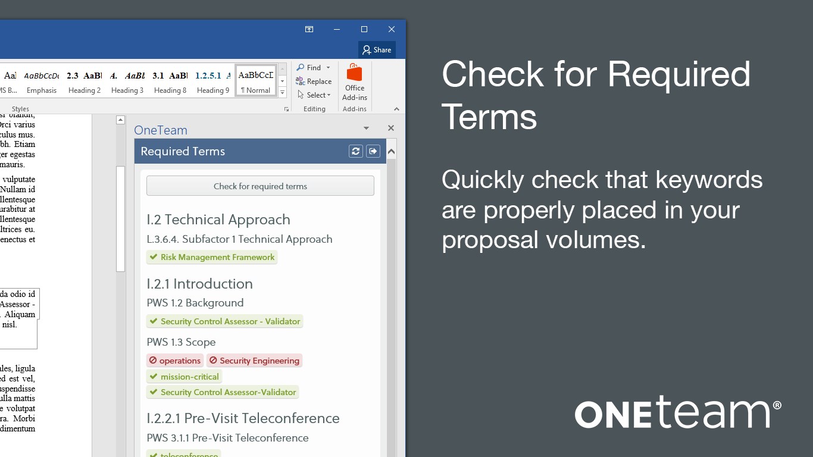Image resolution: width=813 pixels, height=457 pixels.
Task: Open the Office Add-ins store
Action: (x=355, y=83)
